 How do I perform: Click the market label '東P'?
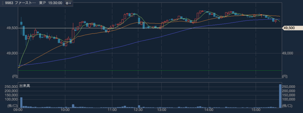42,3
